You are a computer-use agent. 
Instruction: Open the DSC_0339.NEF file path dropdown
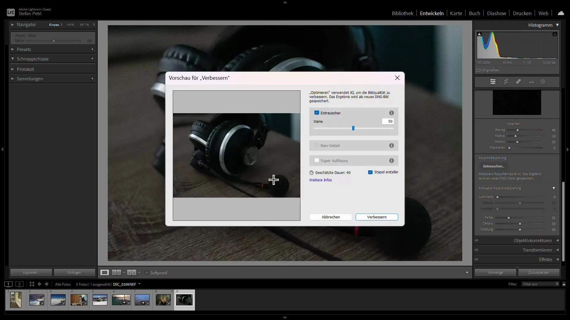[140, 284]
